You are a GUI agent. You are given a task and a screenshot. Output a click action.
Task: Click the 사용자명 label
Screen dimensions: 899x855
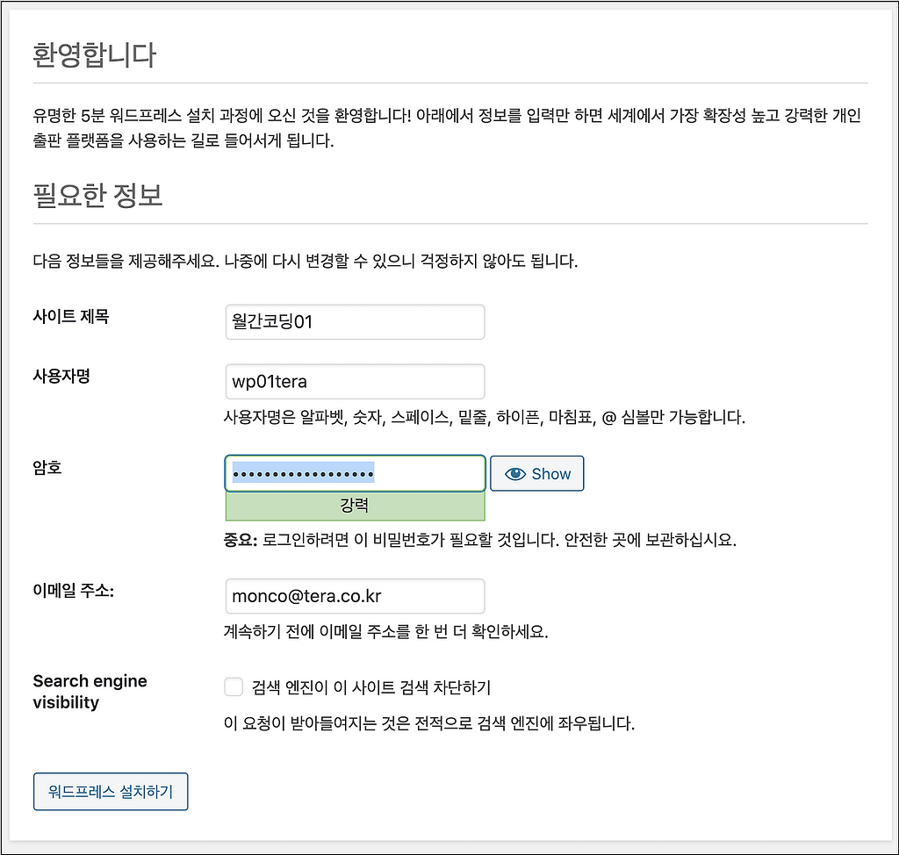coord(61,376)
